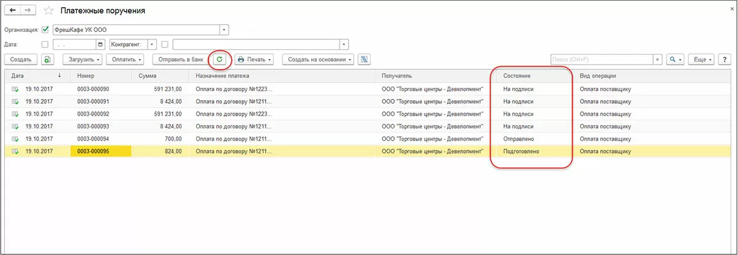Open the Печать dropdown menu
The width and height of the screenshot is (738, 255).
pyautogui.click(x=255, y=60)
